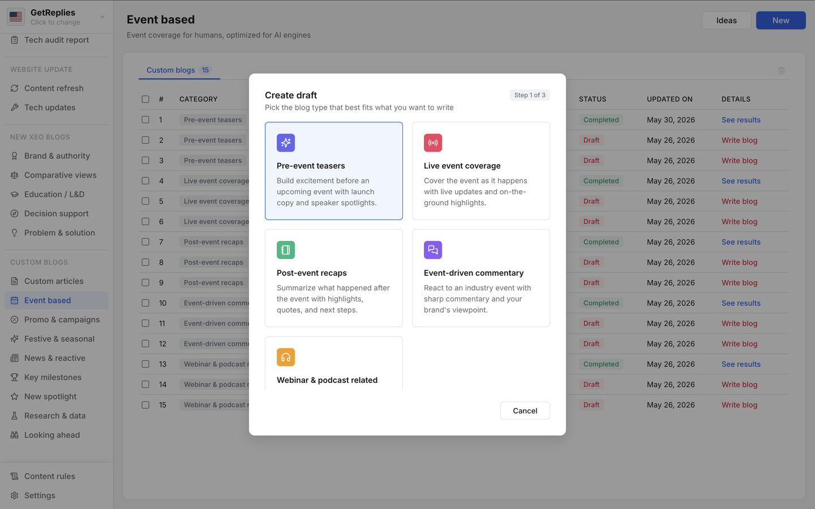Click the Content refresh icon in sidebar

pos(15,88)
